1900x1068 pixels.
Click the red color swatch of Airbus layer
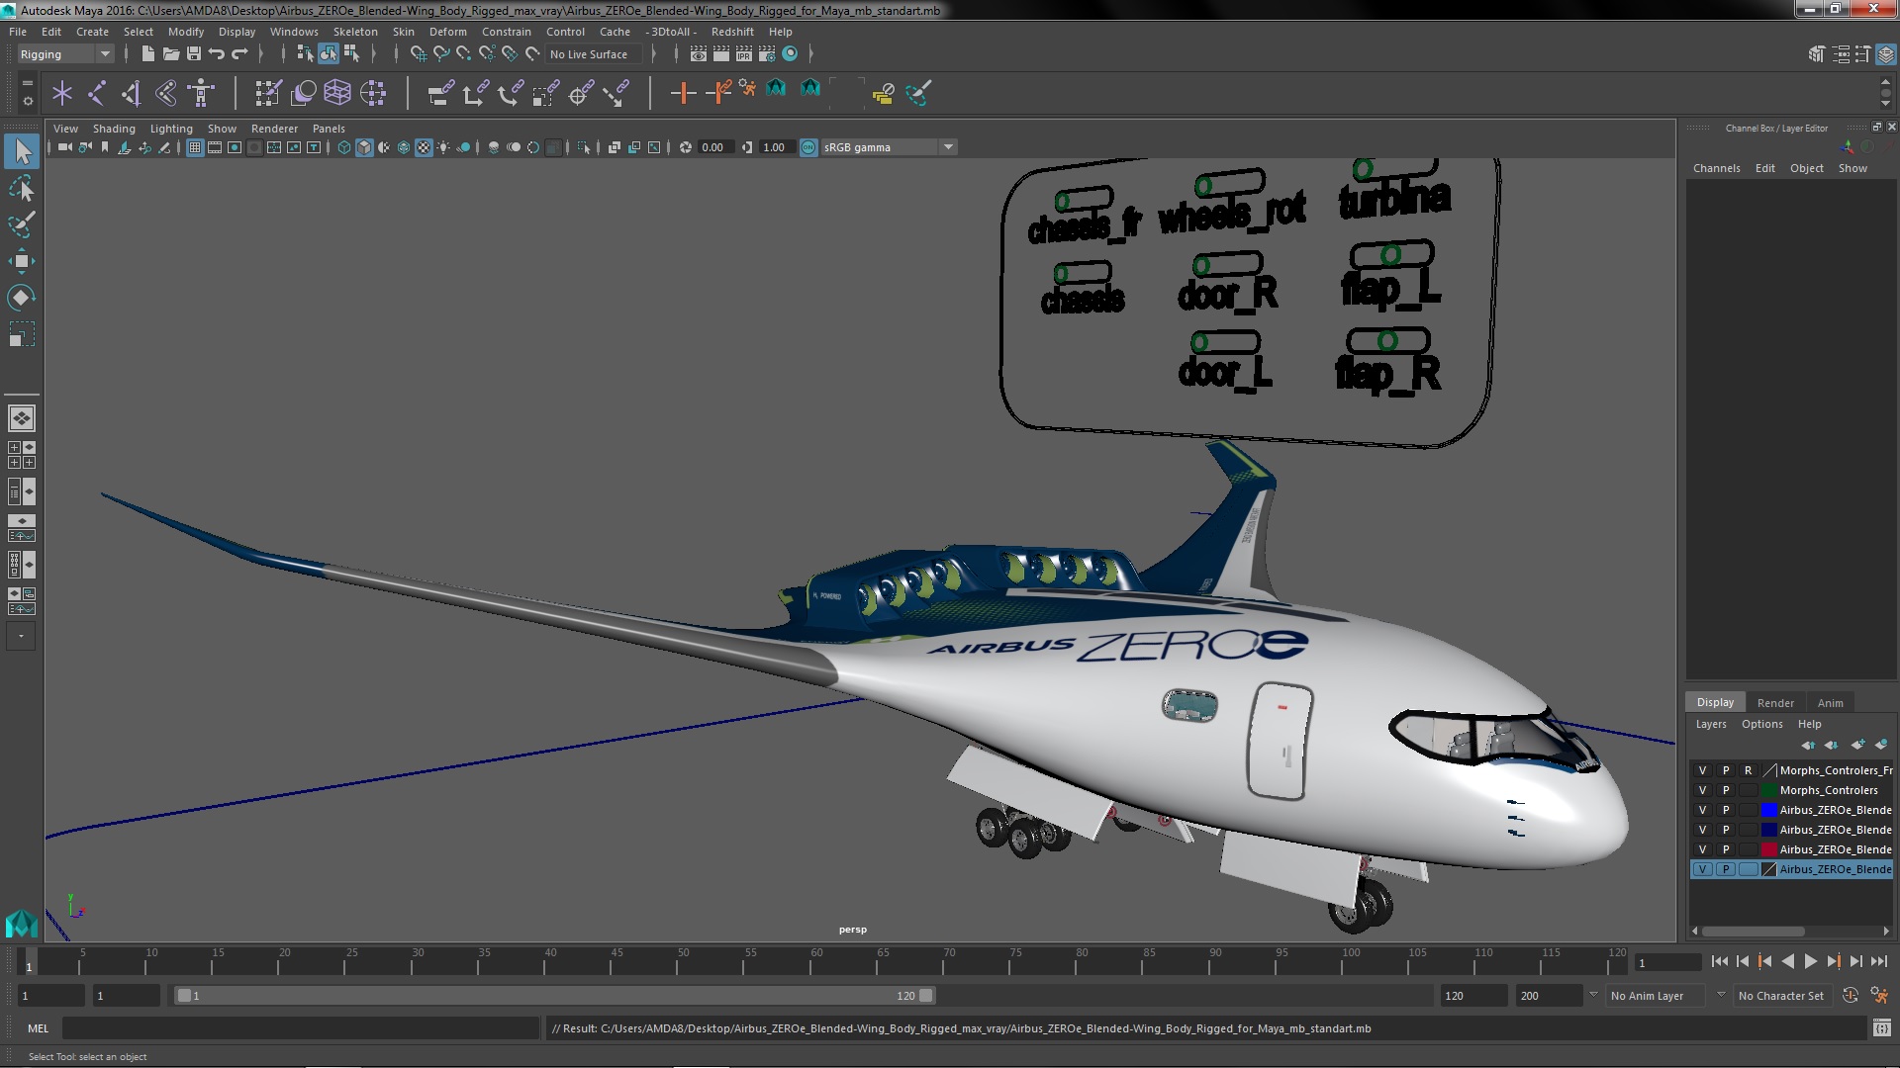1768,849
